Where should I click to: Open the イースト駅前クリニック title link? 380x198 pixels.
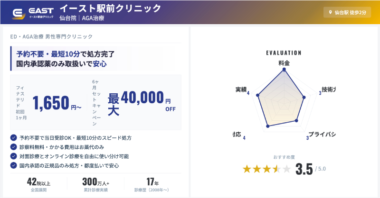[110, 9]
